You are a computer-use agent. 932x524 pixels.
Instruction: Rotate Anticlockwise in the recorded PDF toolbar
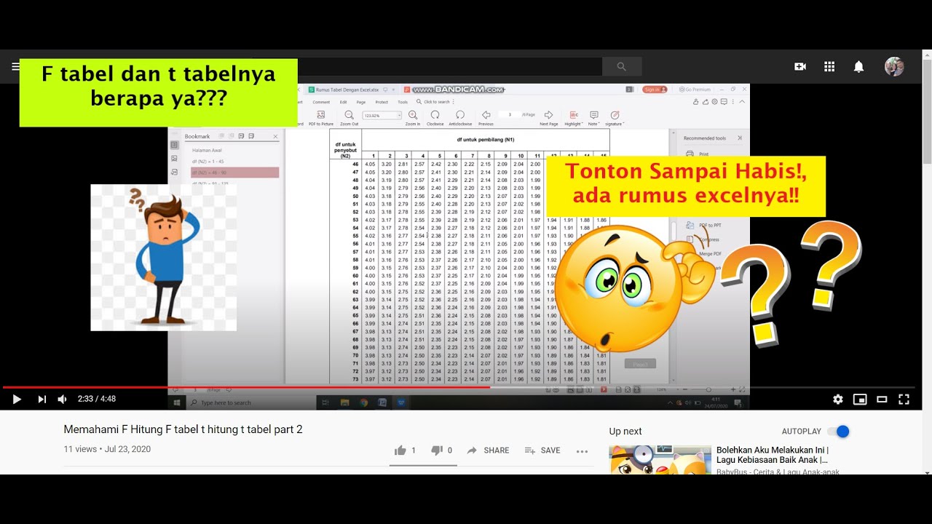[x=459, y=118]
